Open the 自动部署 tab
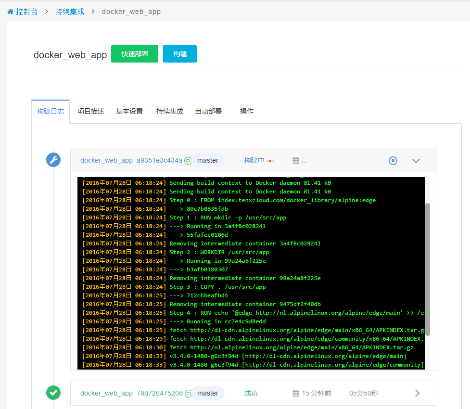This screenshot has height=409, width=470. point(208,111)
